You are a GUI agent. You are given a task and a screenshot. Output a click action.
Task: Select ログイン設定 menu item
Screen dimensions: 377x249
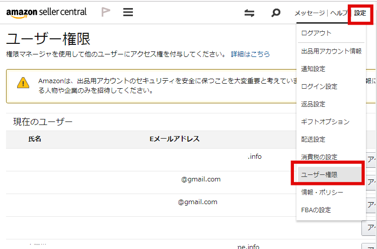[319, 86]
